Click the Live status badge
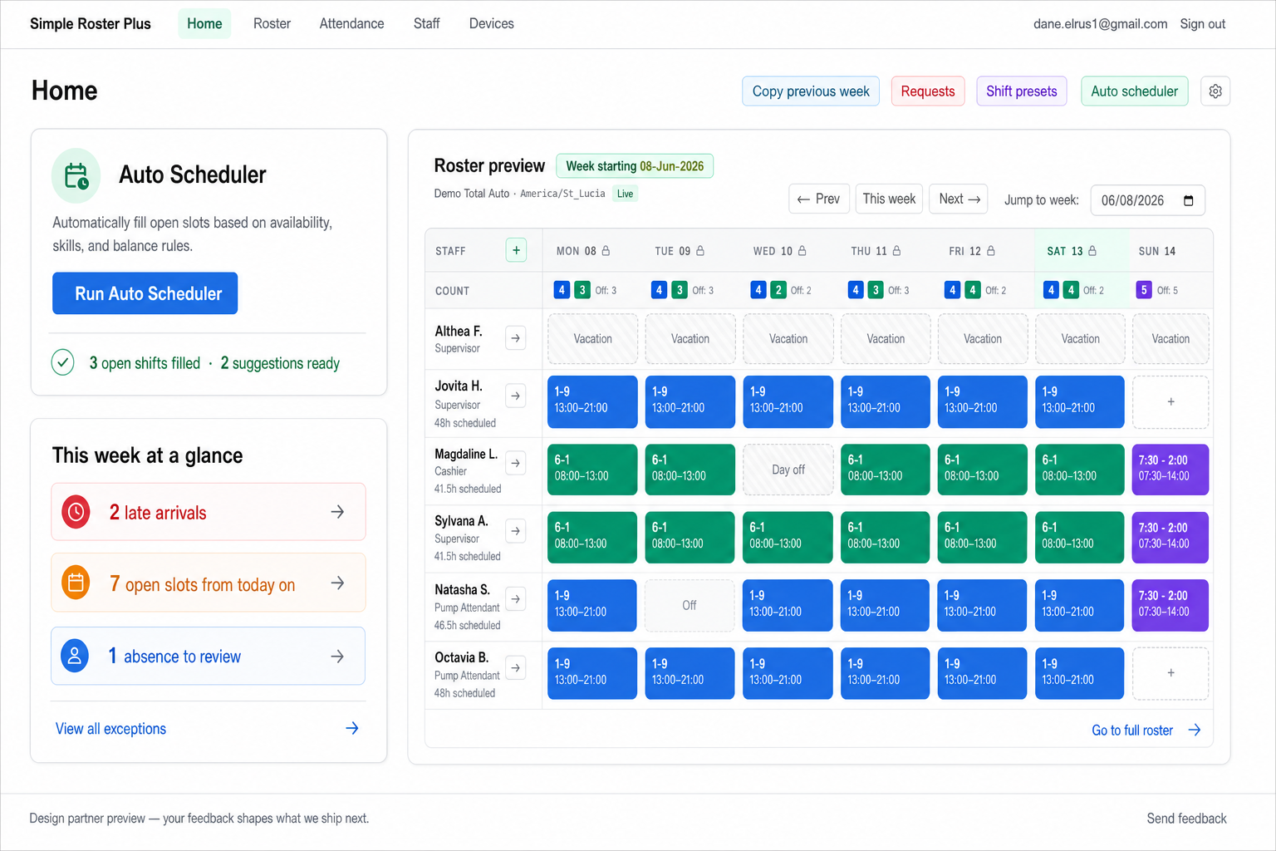This screenshot has height=851, width=1276. tap(626, 194)
